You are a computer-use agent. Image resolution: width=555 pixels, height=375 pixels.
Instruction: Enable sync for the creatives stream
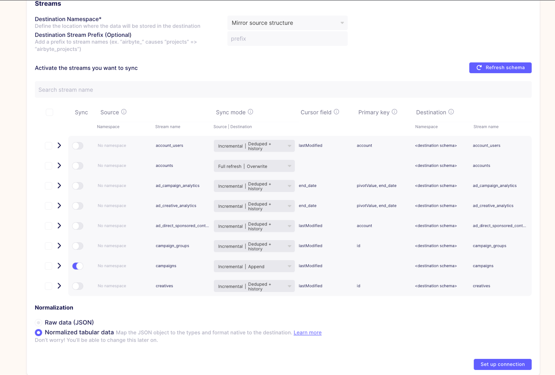click(77, 286)
